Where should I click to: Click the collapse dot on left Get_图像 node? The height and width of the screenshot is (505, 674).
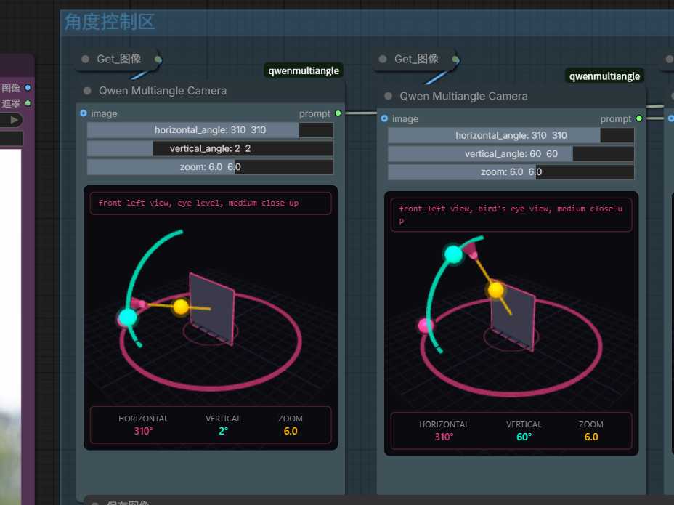pyautogui.click(x=86, y=59)
